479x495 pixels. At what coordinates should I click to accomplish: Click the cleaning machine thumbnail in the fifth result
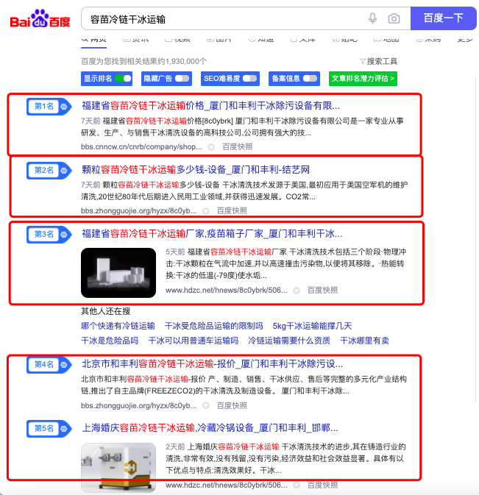point(118,468)
